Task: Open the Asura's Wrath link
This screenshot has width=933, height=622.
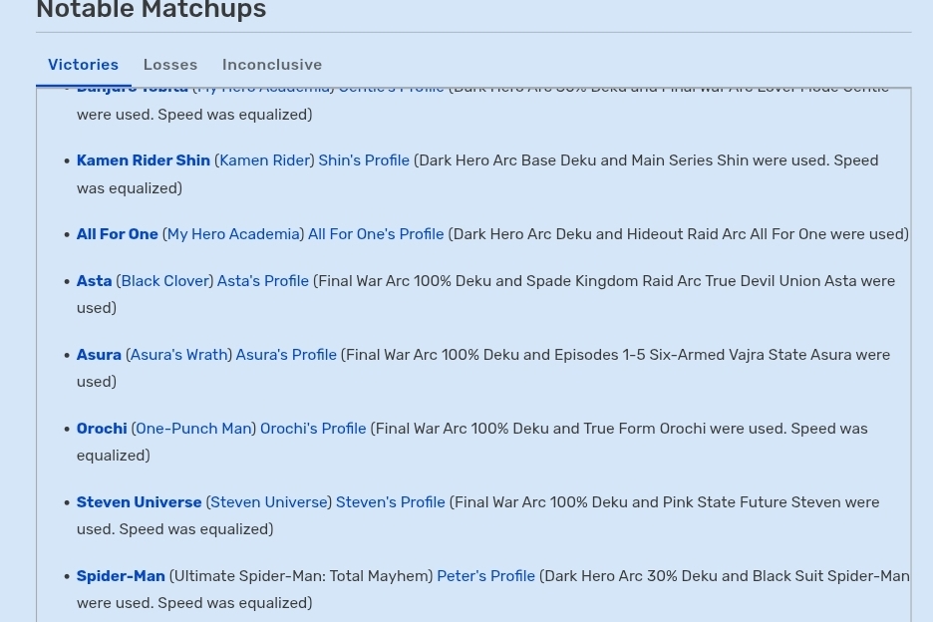Action: [179, 354]
